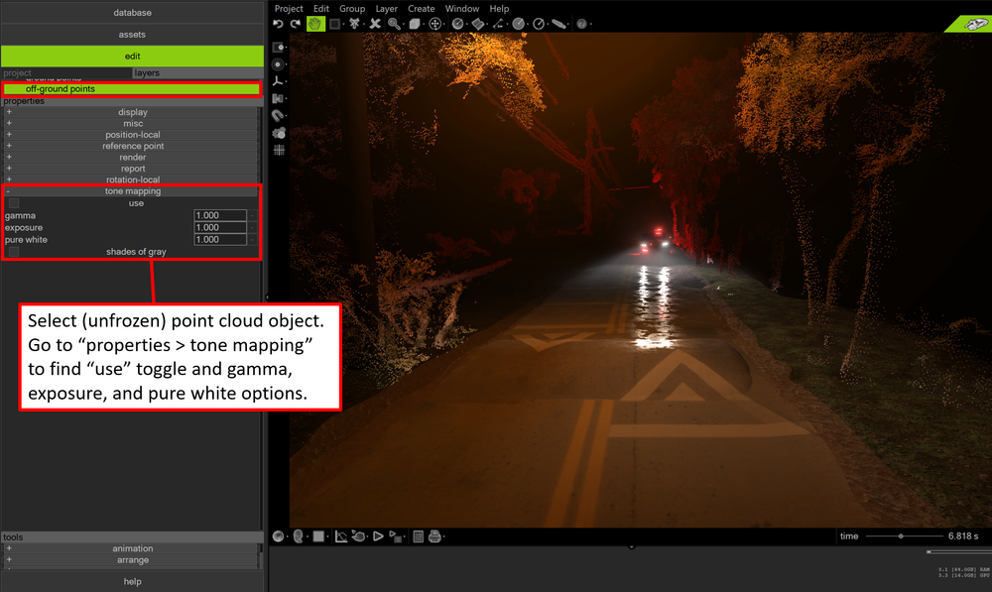Expand the misc properties section
Viewport: 992px width, 592px height.
pyautogui.click(x=132, y=123)
